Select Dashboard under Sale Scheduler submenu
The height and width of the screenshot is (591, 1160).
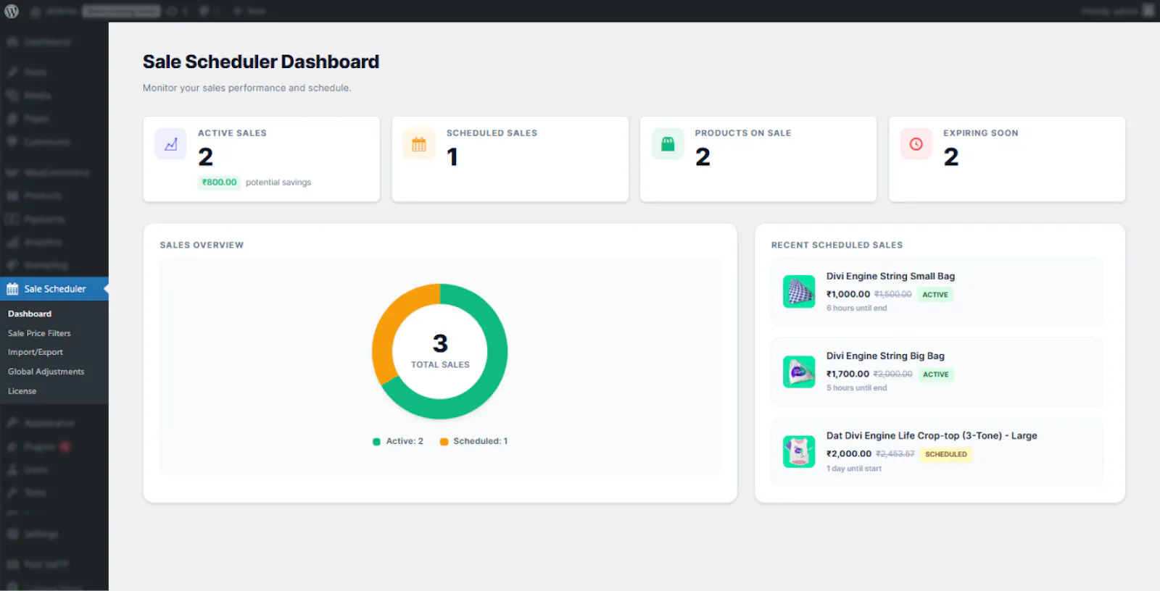[x=30, y=314]
